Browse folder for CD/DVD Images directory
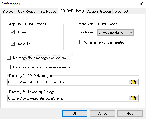Viewport: 146px width, 119px height. click(133, 82)
